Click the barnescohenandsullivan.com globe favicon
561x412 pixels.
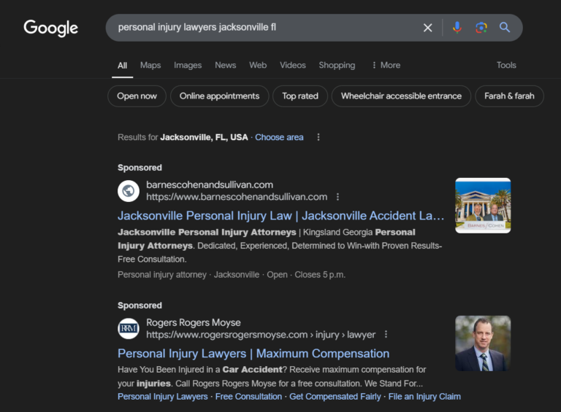(129, 191)
